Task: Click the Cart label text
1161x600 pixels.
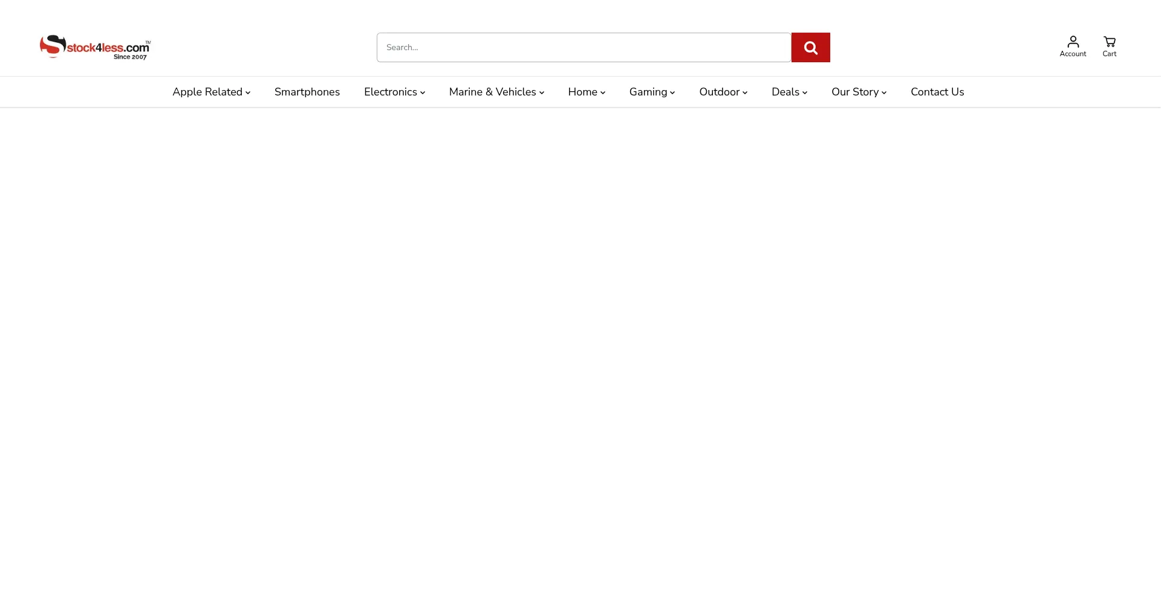Action: [x=1109, y=54]
